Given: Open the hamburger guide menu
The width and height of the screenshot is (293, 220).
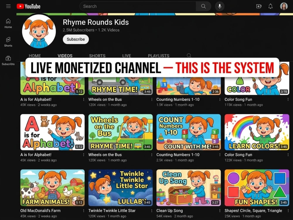Looking at the screenshot, I should point(8,6).
